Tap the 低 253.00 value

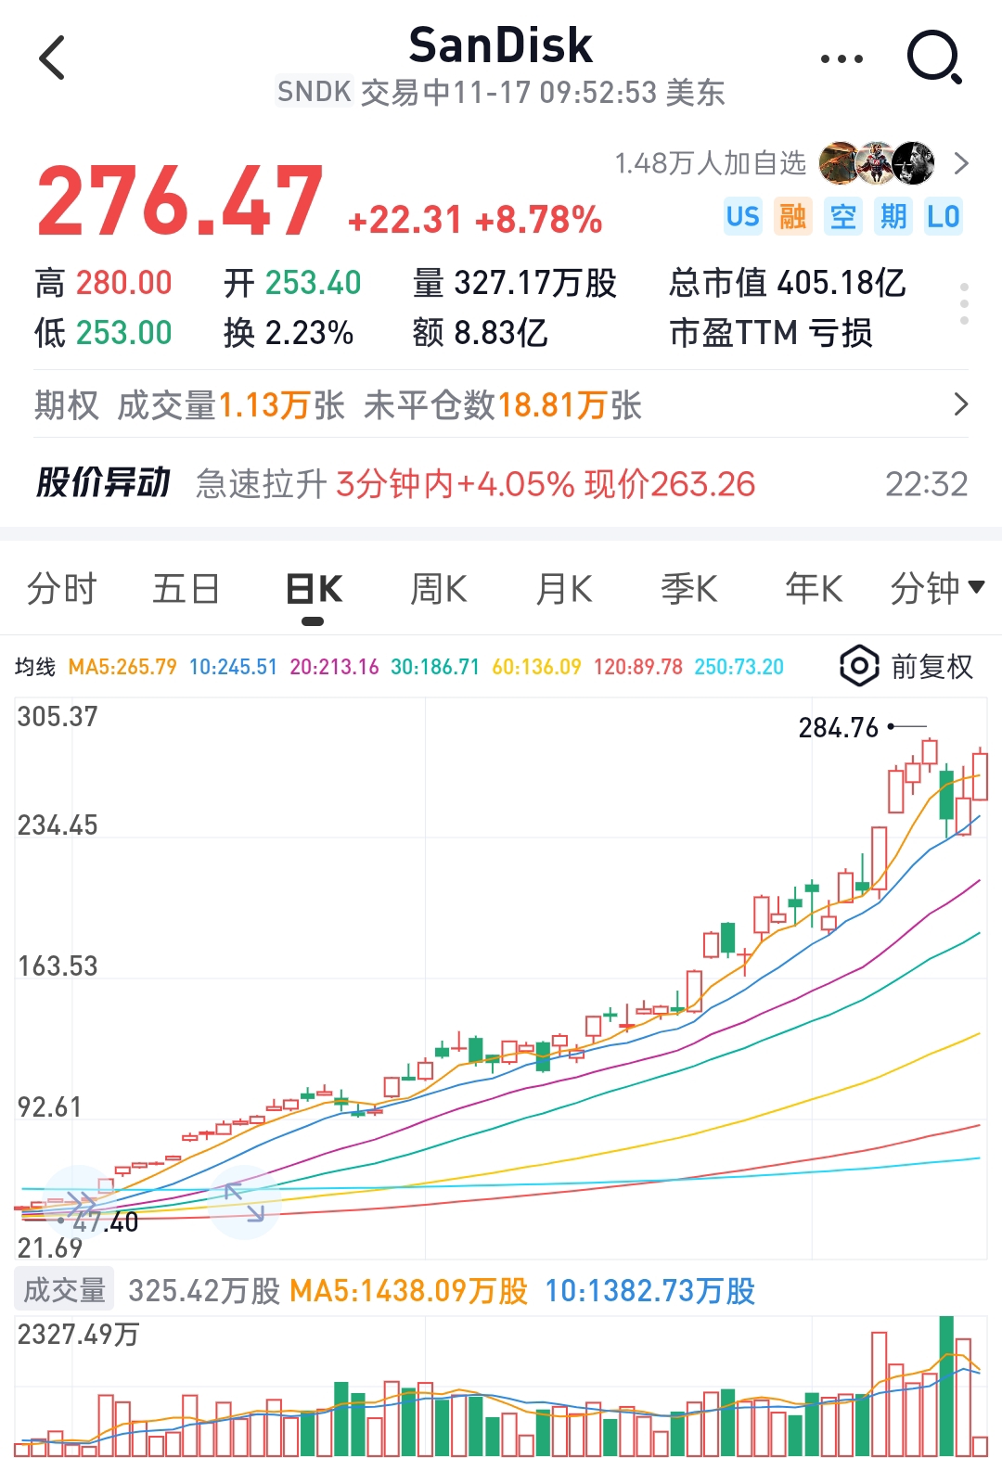[x=103, y=332]
